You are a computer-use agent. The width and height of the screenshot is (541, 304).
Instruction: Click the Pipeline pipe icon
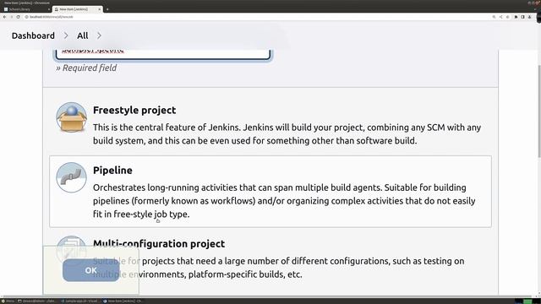(x=71, y=177)
